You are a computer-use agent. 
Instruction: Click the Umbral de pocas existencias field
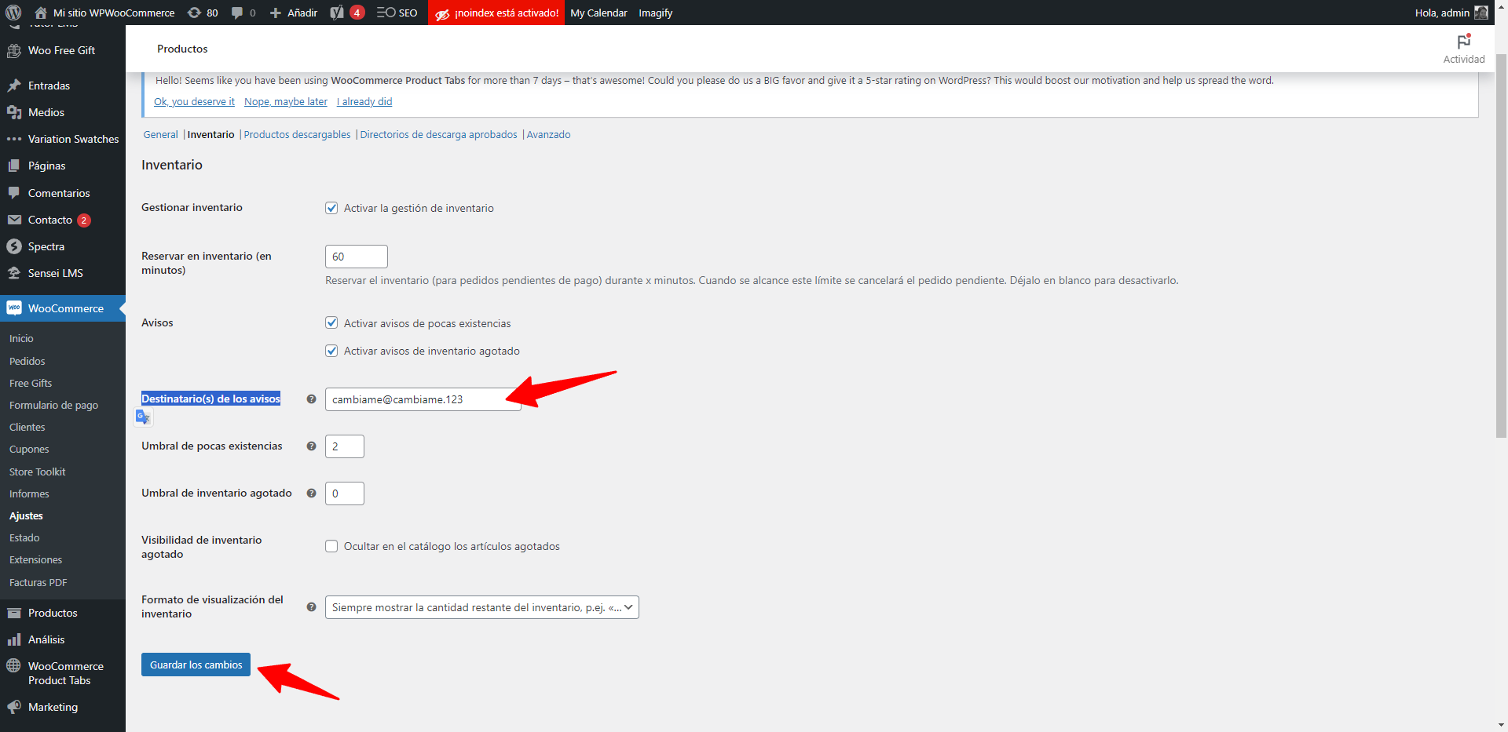345,446
